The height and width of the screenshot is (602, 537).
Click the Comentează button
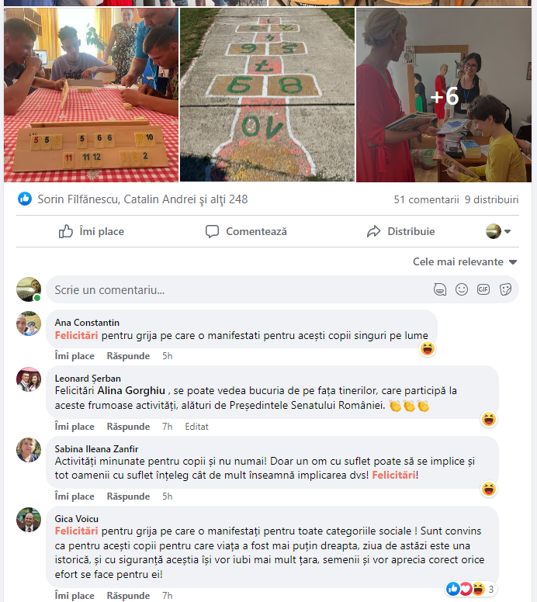[246, 231]
